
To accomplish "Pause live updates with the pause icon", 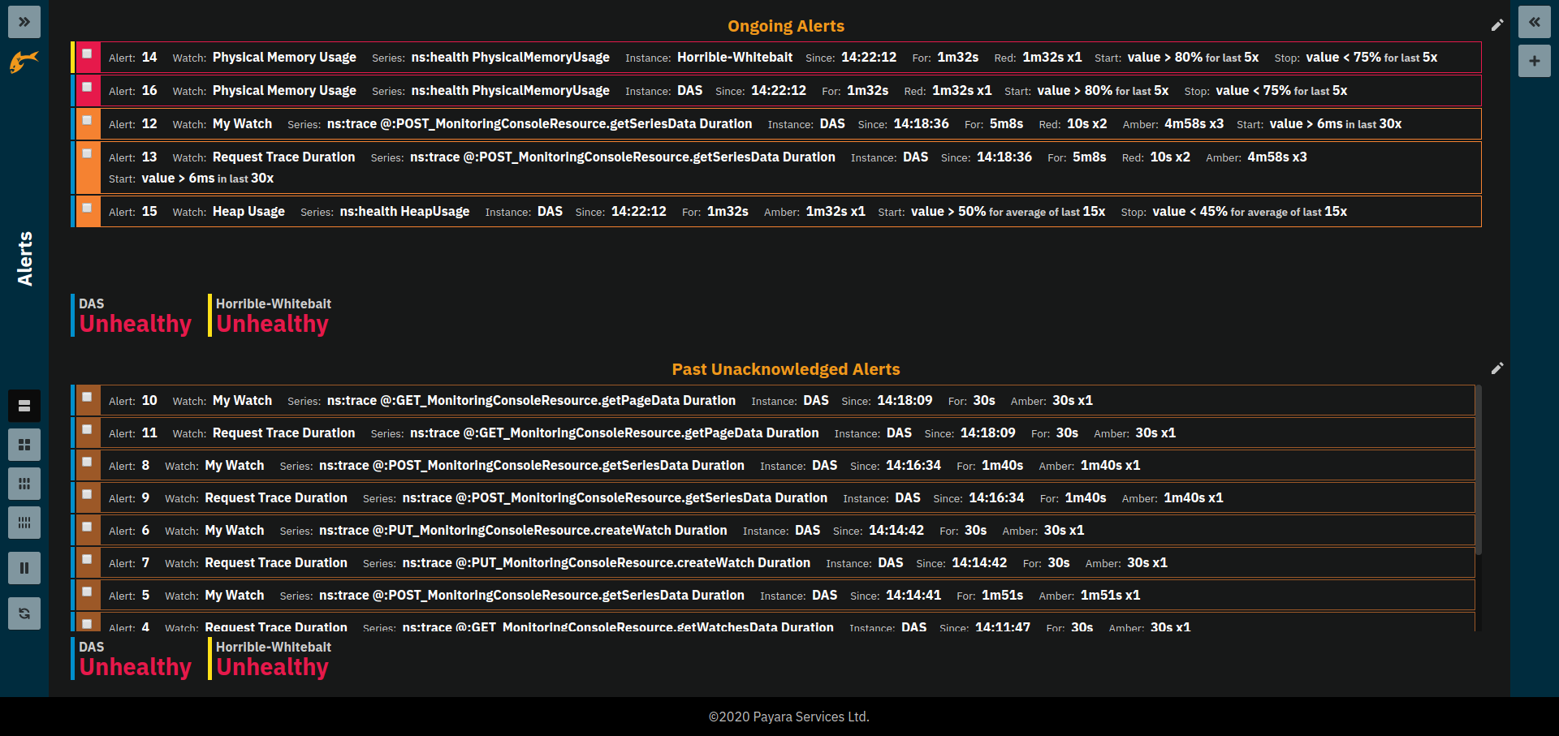I will pyautogui.click(x=24, y=568).
